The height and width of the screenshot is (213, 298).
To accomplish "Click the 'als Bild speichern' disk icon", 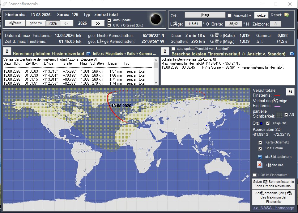I will pos(260,157).
